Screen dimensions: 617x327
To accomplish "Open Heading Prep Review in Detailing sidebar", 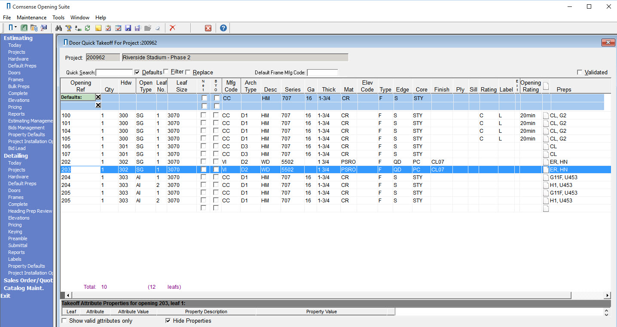I will (x=30, y=211).
